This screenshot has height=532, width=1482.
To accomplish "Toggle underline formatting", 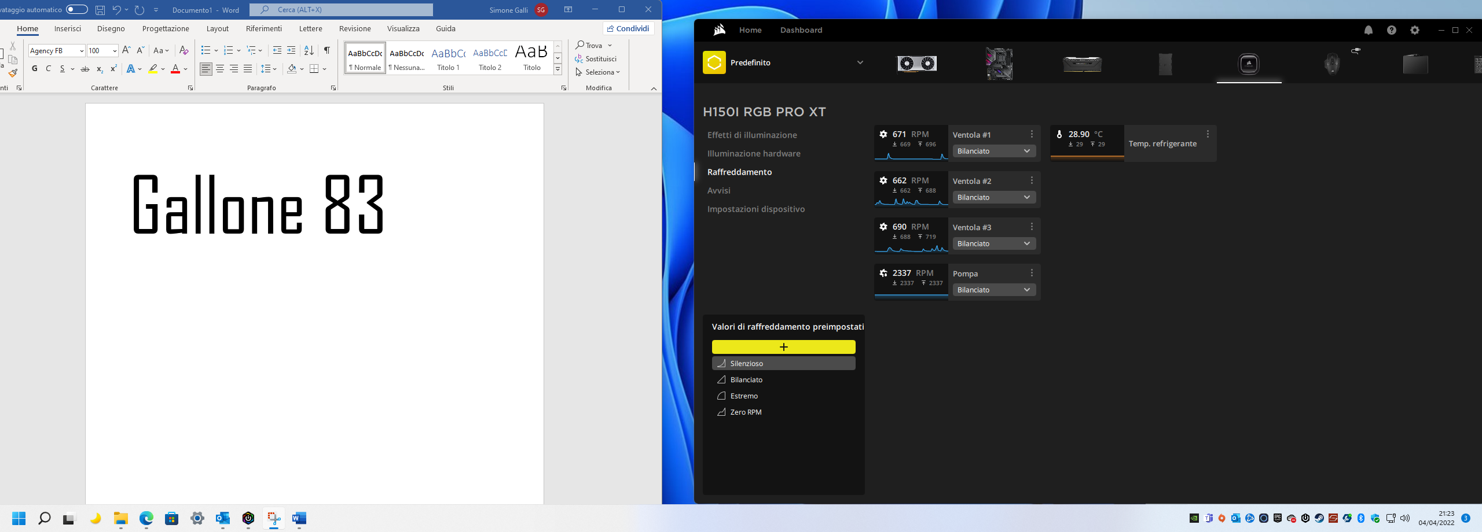I will [x=62, y=69].
